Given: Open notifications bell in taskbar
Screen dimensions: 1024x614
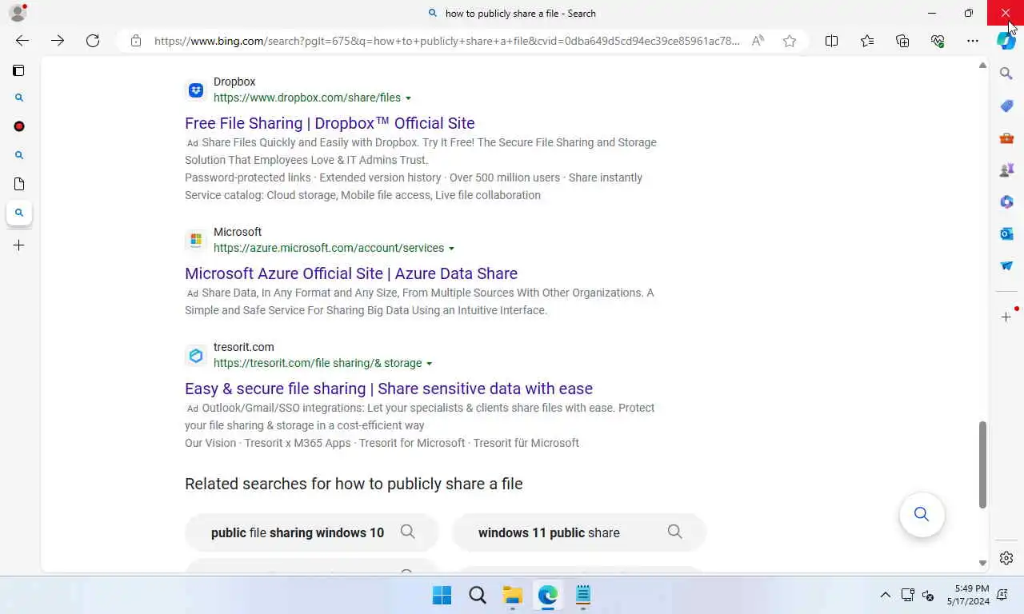Looking at the screenshot, I should point(1003,595).
